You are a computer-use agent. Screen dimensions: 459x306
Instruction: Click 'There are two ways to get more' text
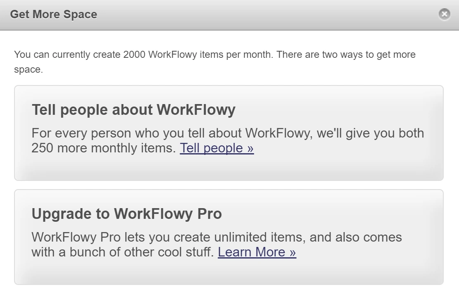pyautogui.click(x=346, y=55)
